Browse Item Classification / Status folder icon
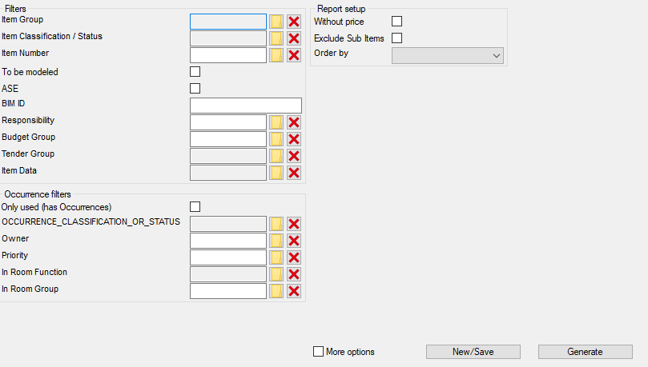The image size is (648, 367). (x=276, y=38)
